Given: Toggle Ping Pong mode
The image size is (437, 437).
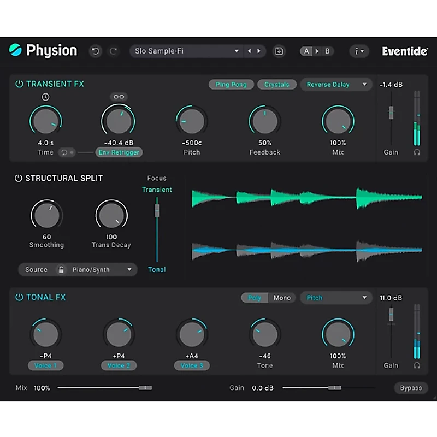Looking at the screenshot, I should (x=231, y=85).
